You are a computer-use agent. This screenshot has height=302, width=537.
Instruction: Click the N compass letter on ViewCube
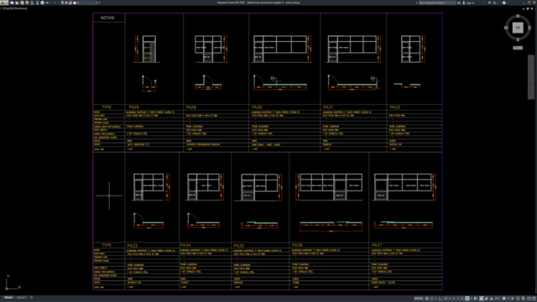518,16
